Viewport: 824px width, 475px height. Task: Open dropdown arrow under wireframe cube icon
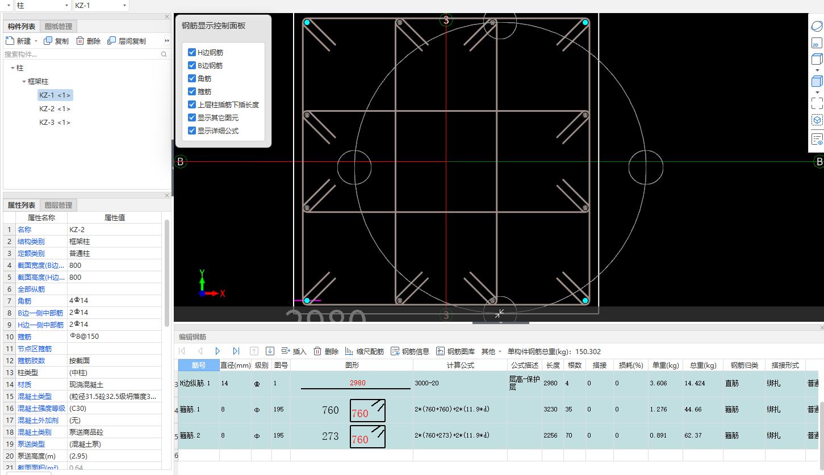(817, 70)
